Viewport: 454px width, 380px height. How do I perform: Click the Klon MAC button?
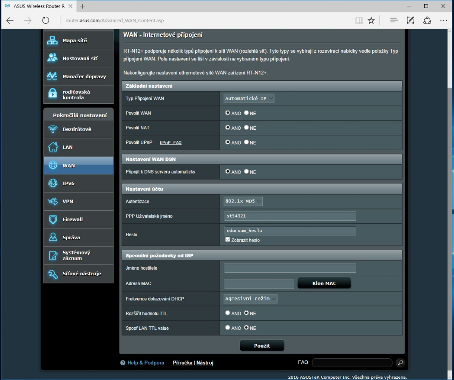pos(324,283)
